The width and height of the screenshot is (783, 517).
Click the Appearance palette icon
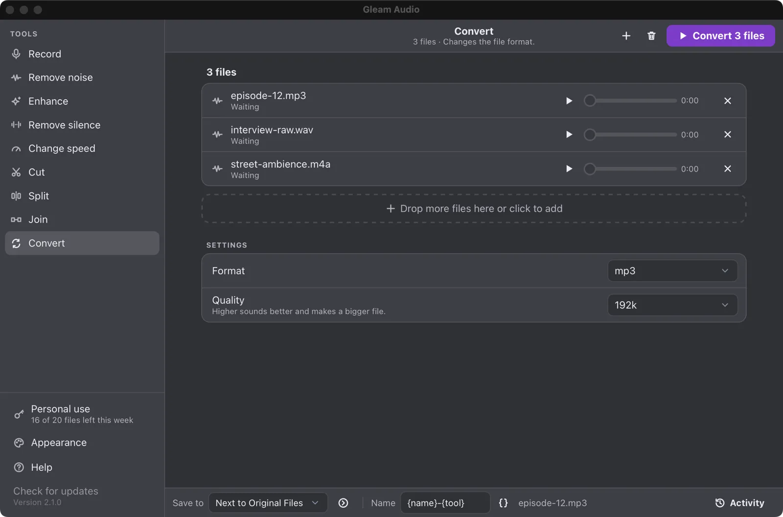click(x=19, y=443)
